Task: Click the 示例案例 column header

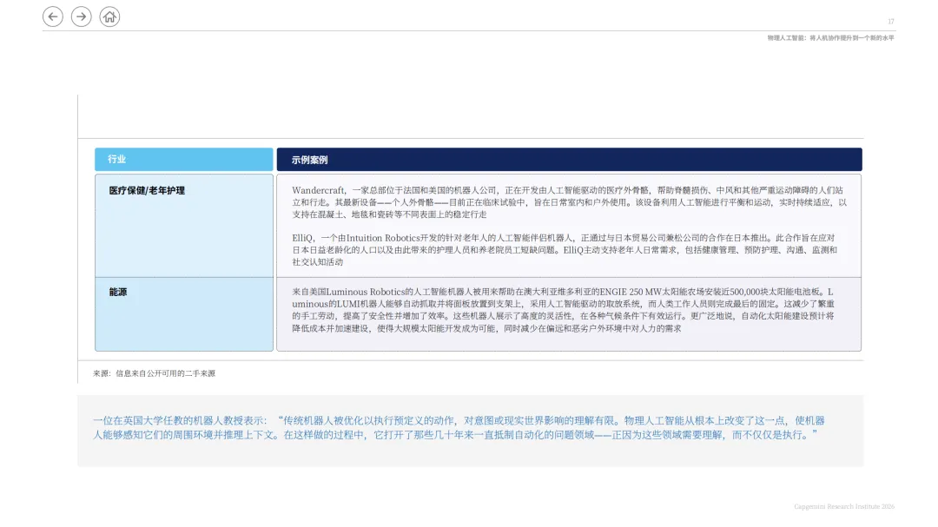Action: point(569,160)
